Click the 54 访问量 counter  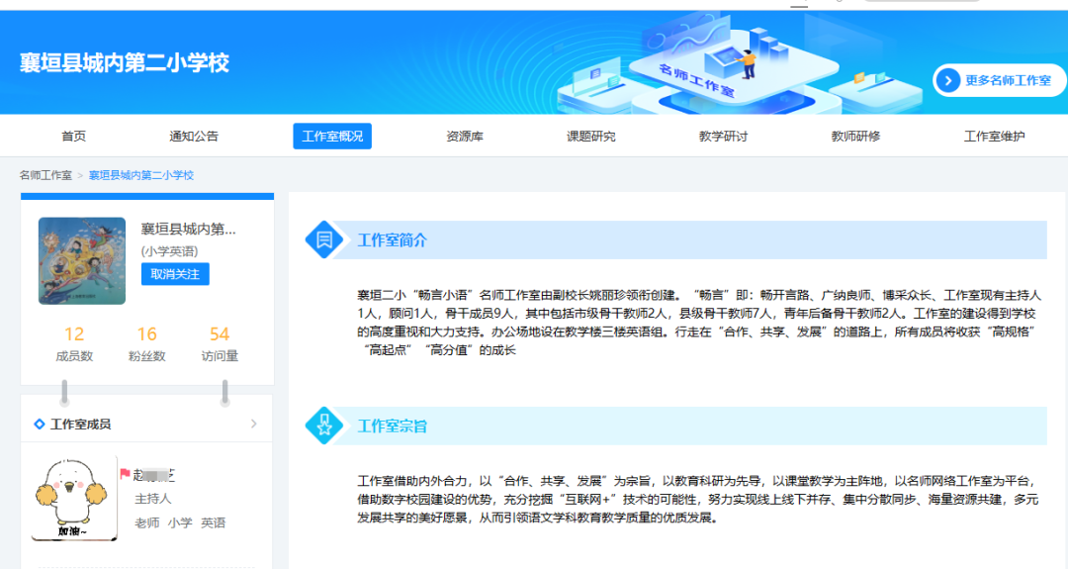tap(220, 343)
